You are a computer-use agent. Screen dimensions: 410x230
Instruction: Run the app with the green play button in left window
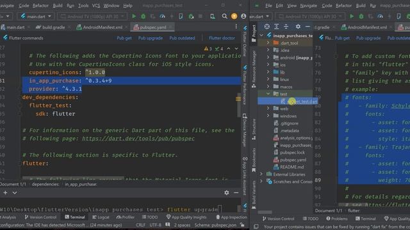tap(134, 17)
